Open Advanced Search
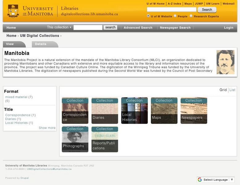The width and height of the screenshot is (240, 185). [x=138, y=28]
